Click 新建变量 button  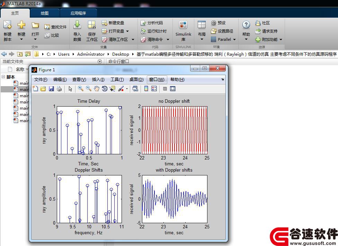[x=113, y=23]
